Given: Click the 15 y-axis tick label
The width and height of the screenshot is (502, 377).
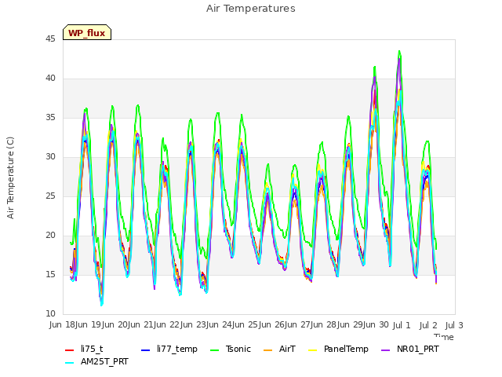Looking at the screenshot, I should tap(50, 274).
